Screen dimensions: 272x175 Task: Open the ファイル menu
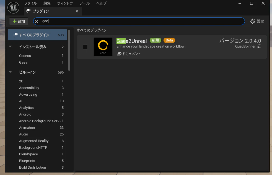30,3
